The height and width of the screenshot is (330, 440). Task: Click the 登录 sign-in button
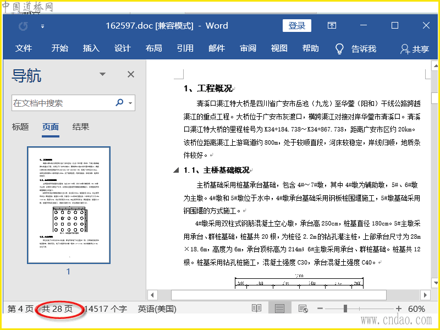tap(296, 25)
